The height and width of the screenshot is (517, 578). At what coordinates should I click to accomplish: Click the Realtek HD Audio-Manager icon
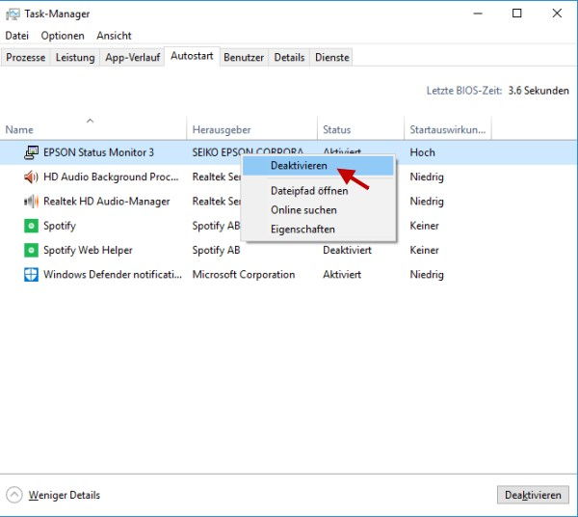click(x=32, y=202)
